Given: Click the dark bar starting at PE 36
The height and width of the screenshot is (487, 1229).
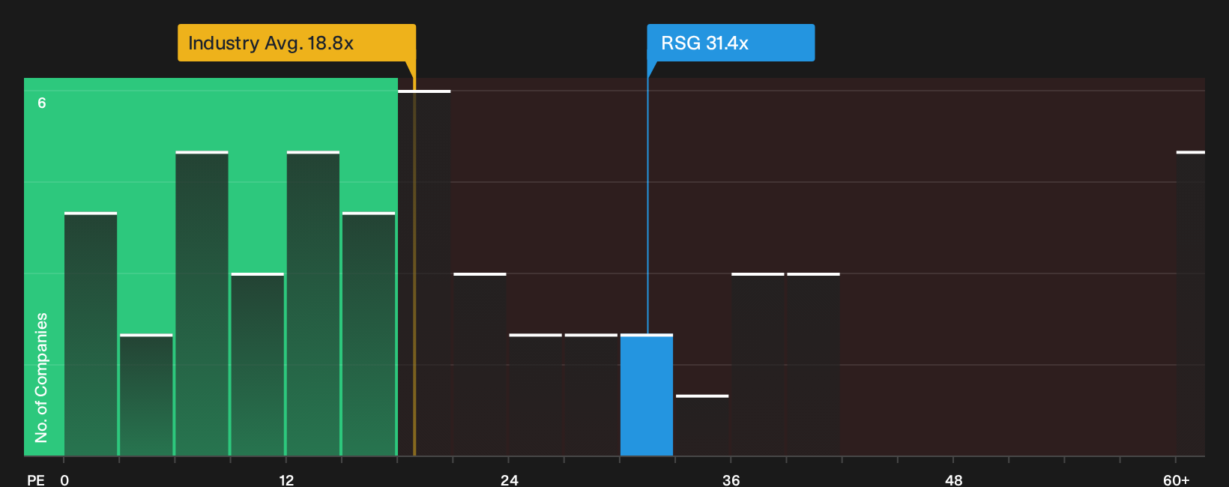Looking at the screenshot, I should click(x=758, y=364).
